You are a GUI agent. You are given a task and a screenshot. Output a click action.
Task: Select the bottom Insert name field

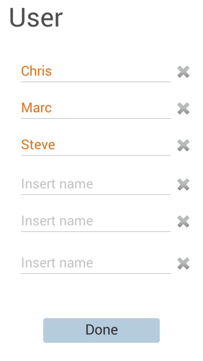pos(96,263)
